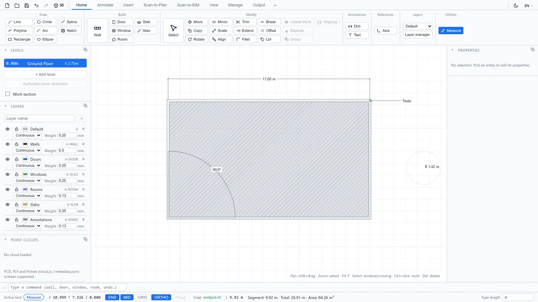Switch to the Manage tab
The width and height of the screenshot is (538, 302).
(x=235, y=5)
